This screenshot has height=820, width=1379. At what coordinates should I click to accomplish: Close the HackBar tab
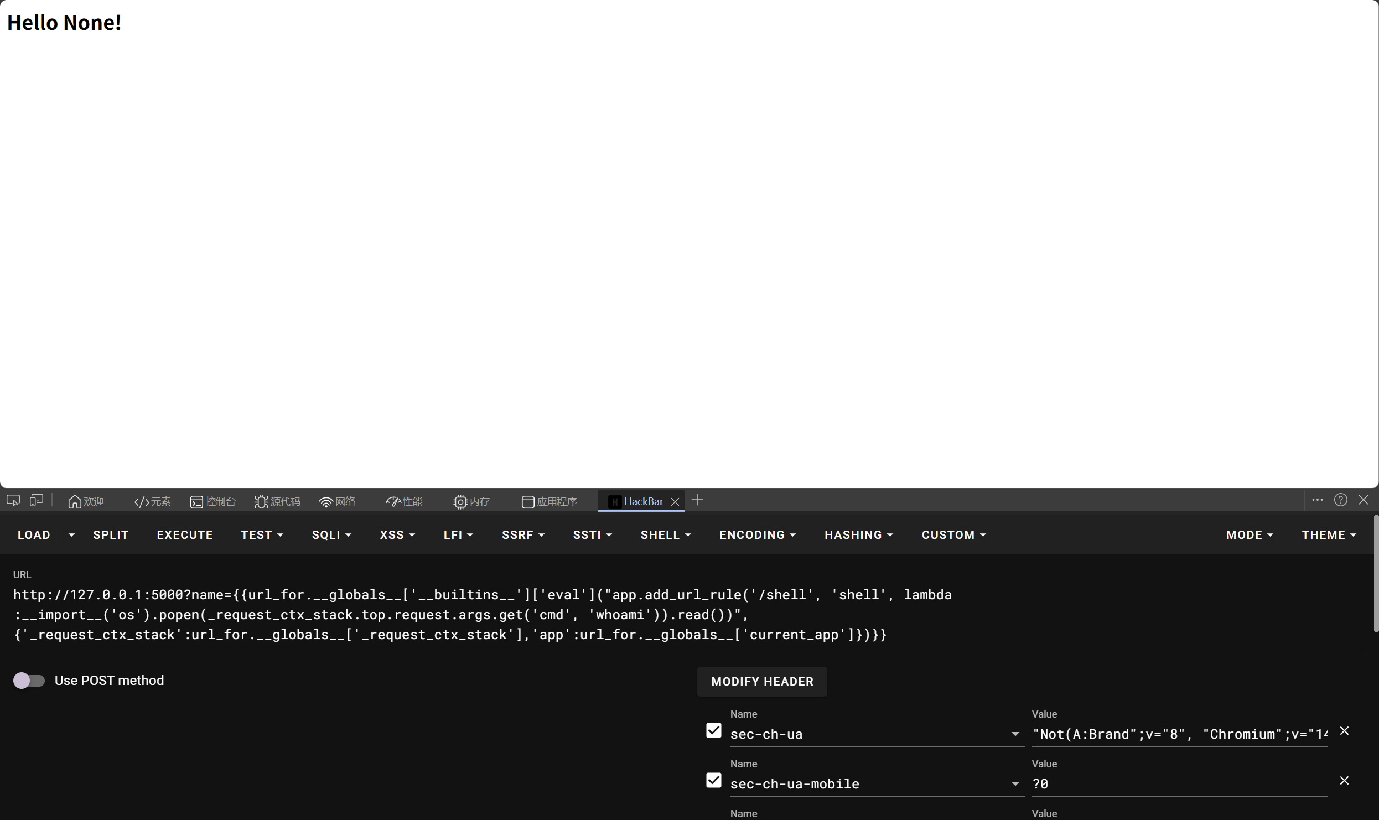coord(675,502)
